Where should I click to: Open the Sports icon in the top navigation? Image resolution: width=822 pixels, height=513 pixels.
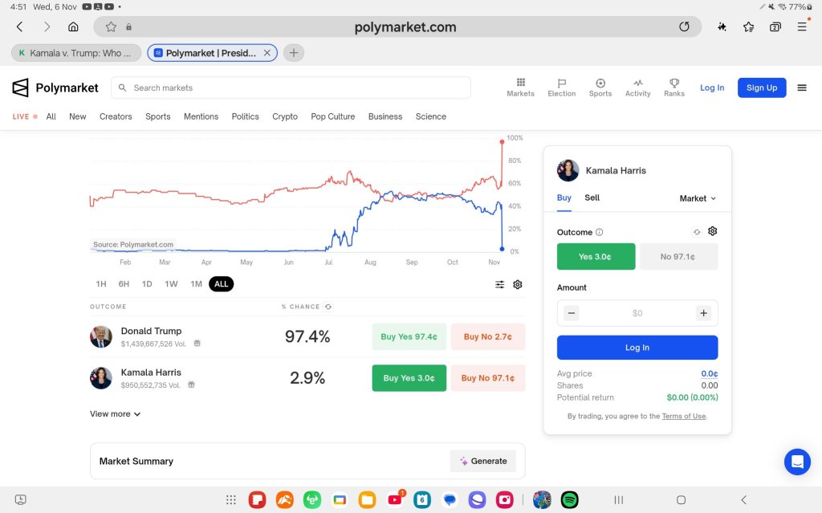(x=600, y=87)
